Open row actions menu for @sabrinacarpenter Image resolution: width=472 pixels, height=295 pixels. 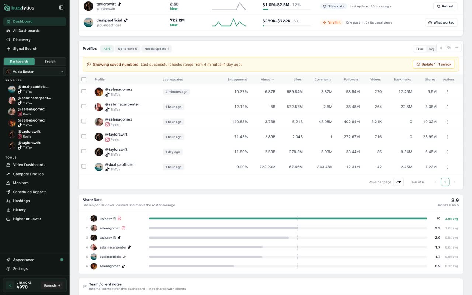447,107
